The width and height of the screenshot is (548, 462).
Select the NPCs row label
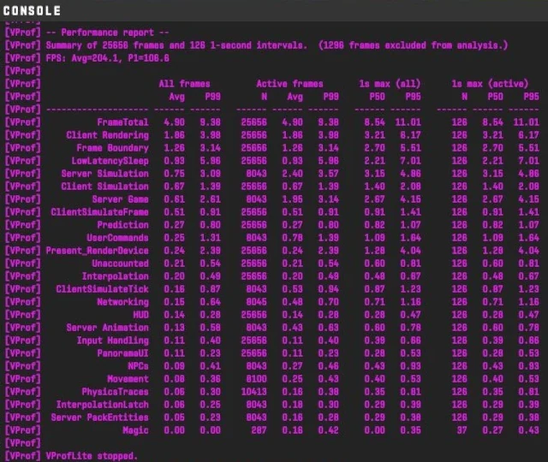click(138, 366)
